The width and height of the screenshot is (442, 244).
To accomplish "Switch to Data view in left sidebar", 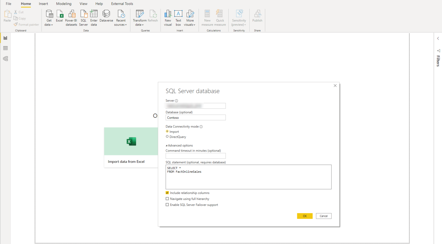I will pos(5,48).
